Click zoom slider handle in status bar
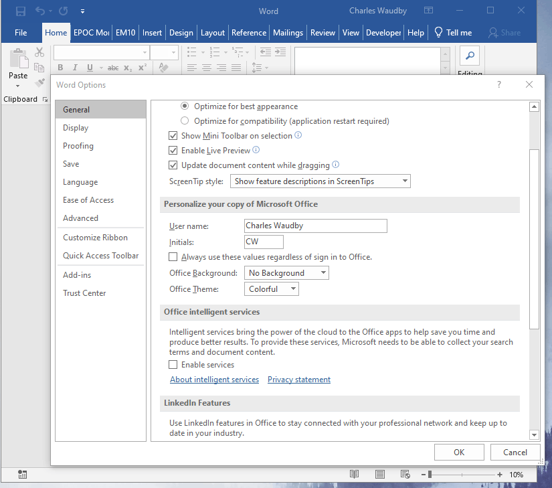This screenshot has width=552, height=488. point(430,475)
